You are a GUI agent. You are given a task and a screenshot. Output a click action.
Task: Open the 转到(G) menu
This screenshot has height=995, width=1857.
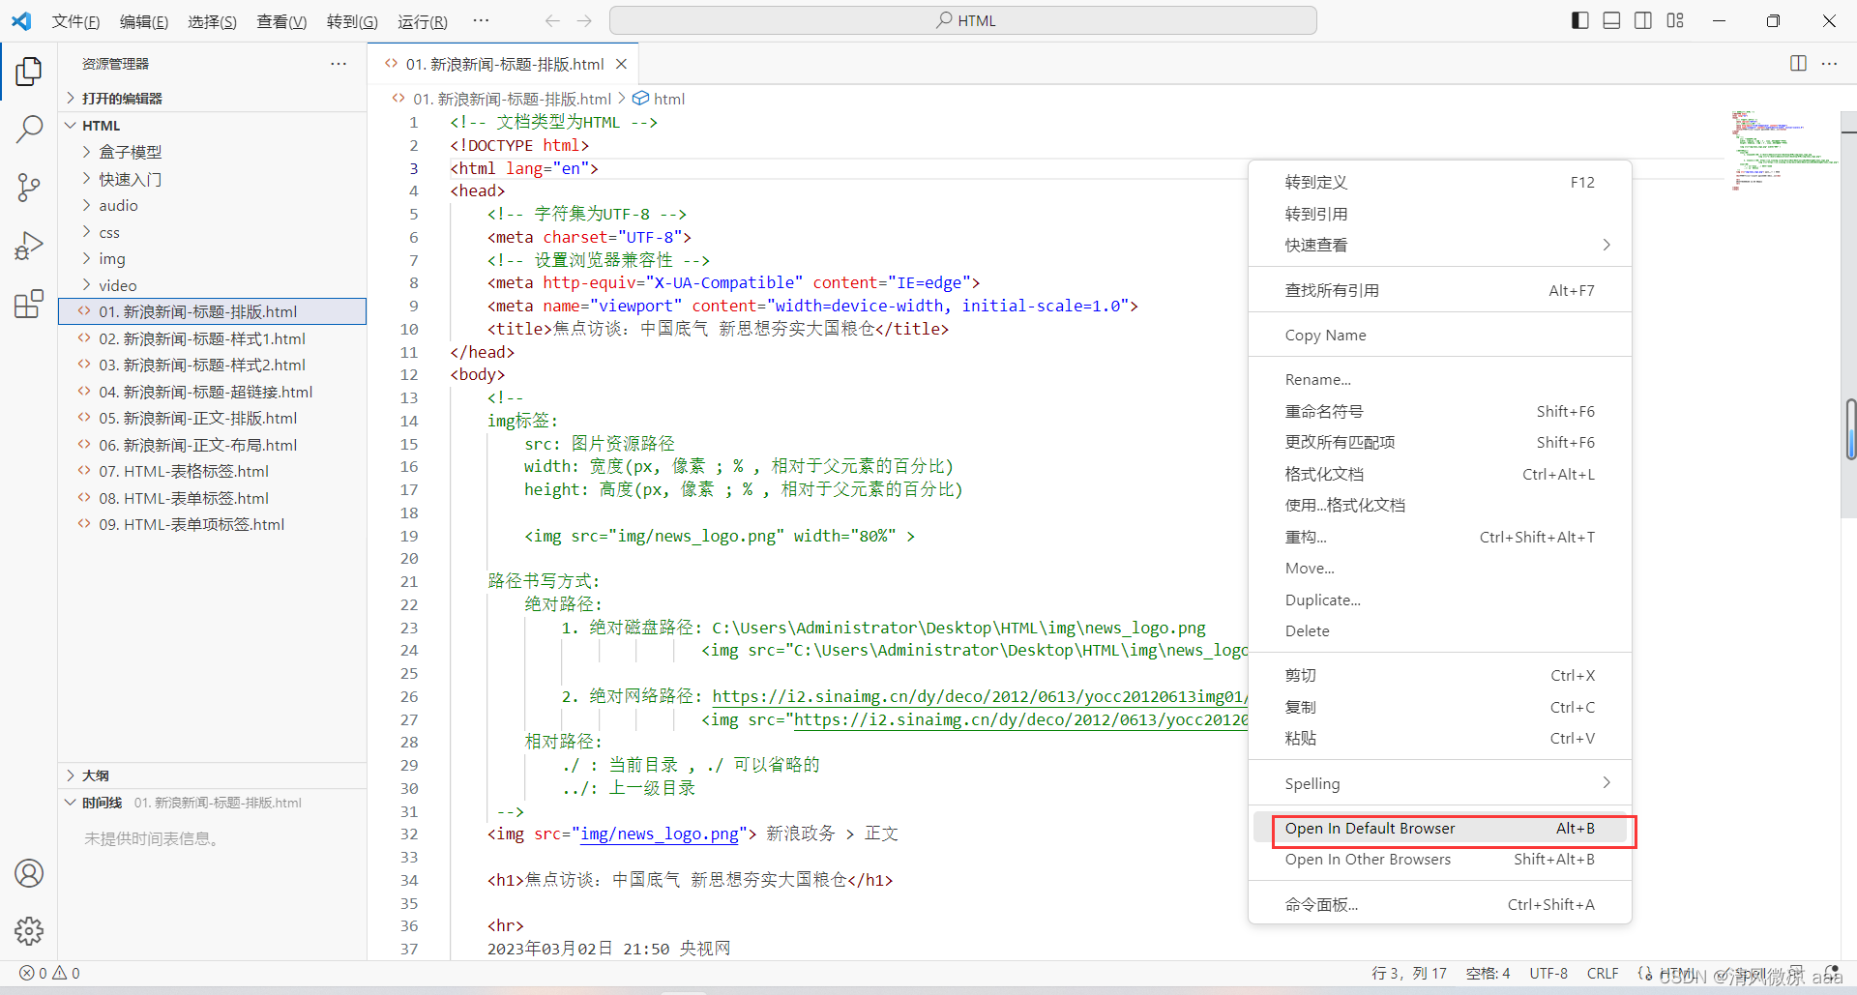click(x=352, y=21)
